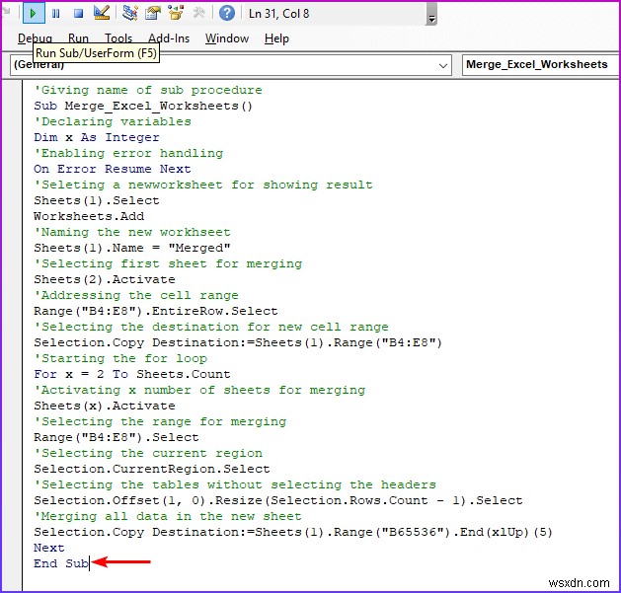Click the End Sub line

tap(61, 563)
